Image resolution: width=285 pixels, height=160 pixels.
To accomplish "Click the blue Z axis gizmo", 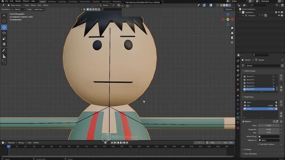I will tap(228, 14).
